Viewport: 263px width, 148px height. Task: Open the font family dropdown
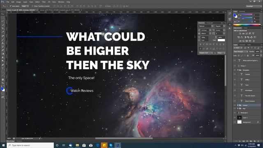pos(212,26)
